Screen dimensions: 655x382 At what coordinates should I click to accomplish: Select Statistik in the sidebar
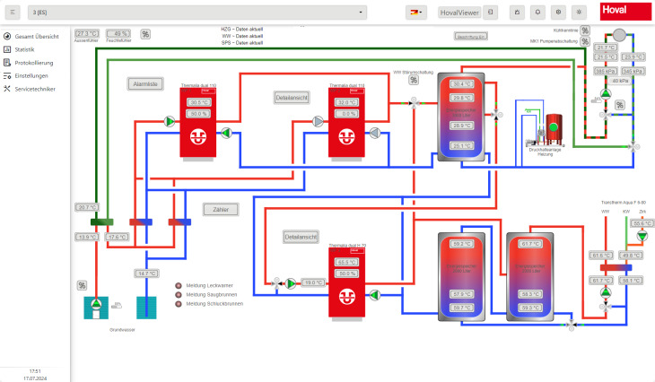pyautogui.click(x=24, y=49)
